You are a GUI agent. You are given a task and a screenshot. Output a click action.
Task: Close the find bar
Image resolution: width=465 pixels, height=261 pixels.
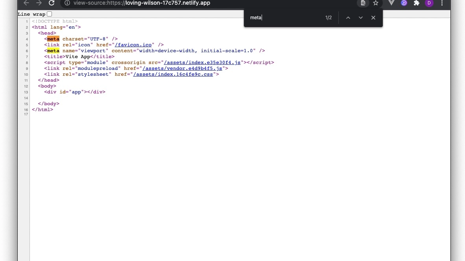[373, 17]
